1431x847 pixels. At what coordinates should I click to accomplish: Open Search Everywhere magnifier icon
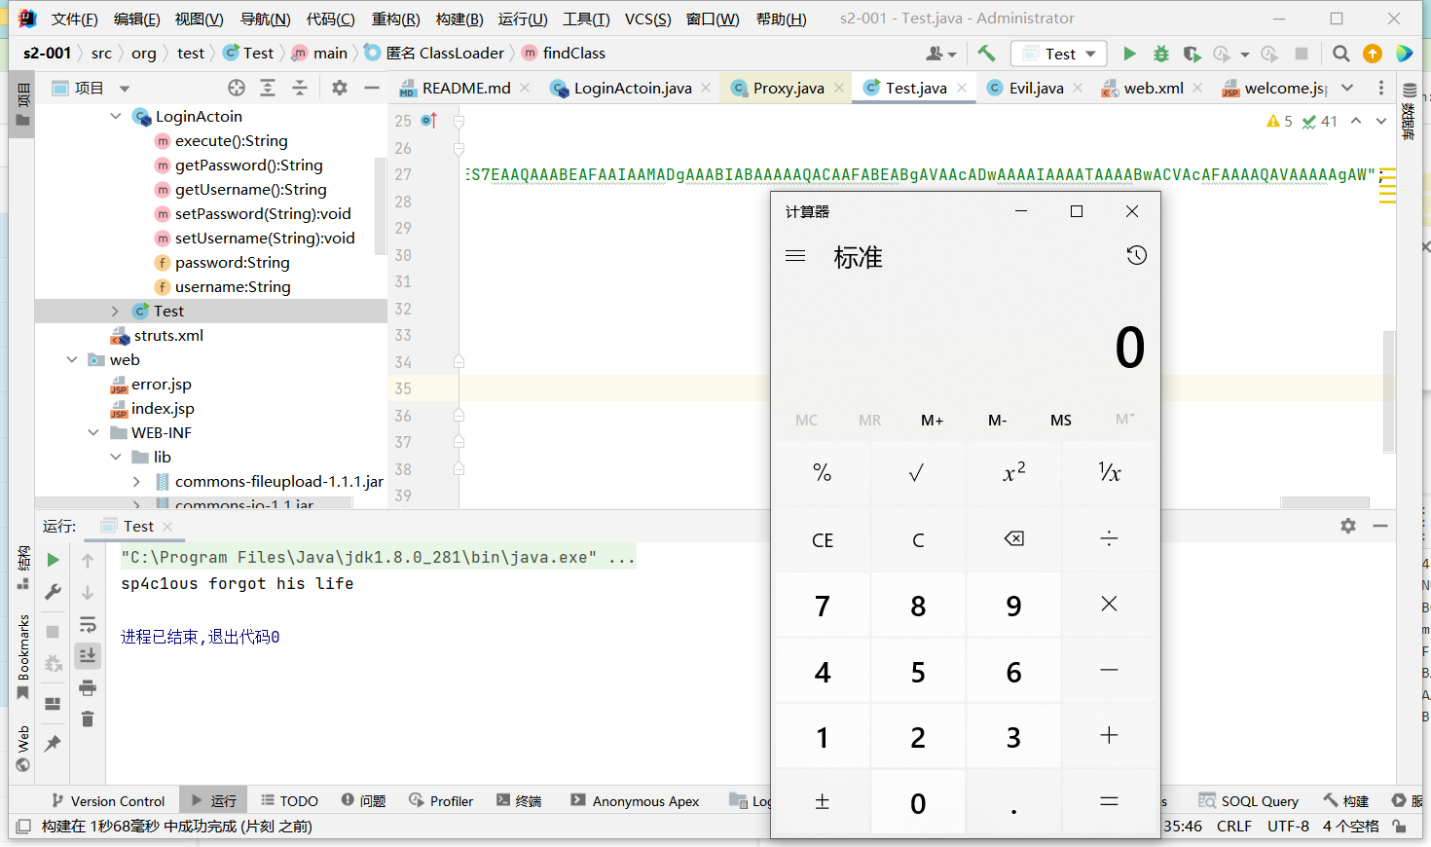[x=1341, y=54]
